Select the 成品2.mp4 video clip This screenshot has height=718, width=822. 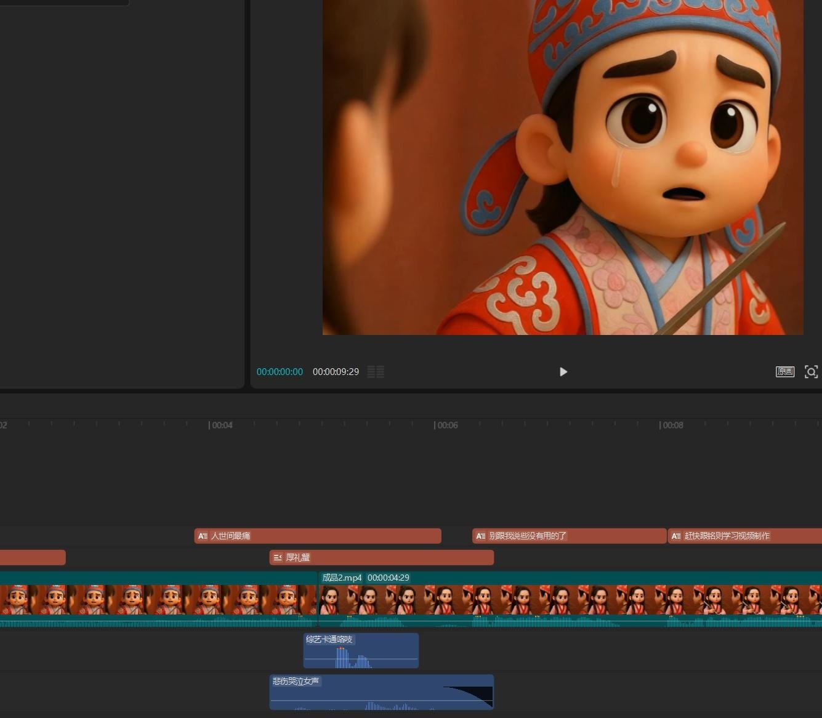click(x=570, y=599)
